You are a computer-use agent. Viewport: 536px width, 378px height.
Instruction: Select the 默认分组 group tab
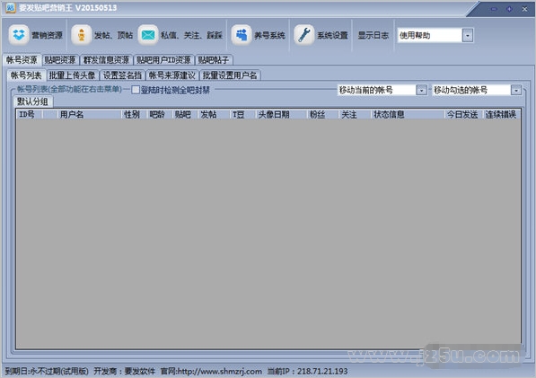click(x=33, y=101)
